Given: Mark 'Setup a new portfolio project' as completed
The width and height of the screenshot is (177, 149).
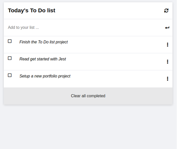Looking at the screenshot, I should pyautogui.click(x=10, y=75).
